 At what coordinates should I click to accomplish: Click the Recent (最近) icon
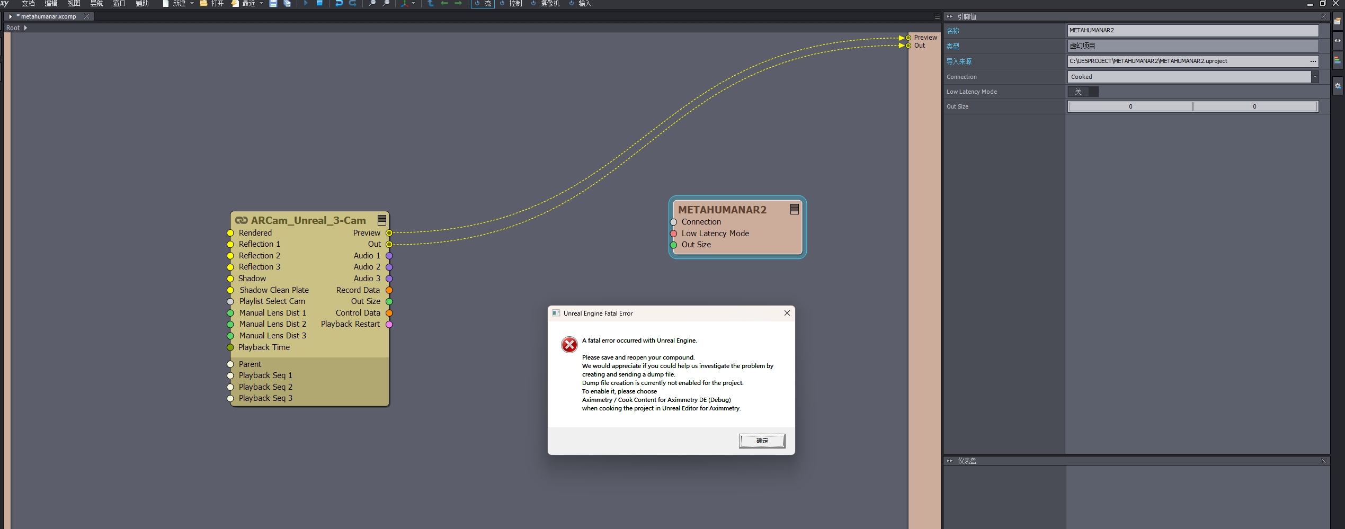point(235,3)
